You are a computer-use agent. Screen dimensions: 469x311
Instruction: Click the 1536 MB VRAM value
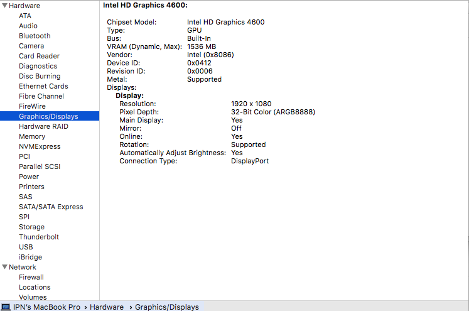click(x=202, y=46)
